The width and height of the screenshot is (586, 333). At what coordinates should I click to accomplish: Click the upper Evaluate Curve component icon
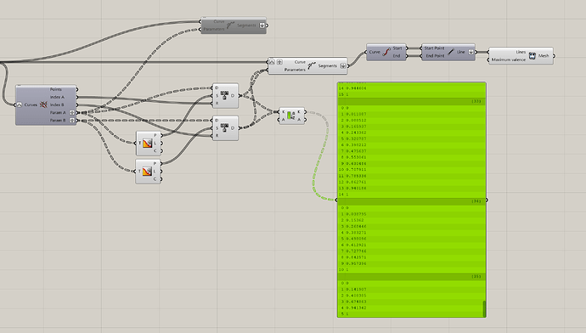click(x=147, y=143)
